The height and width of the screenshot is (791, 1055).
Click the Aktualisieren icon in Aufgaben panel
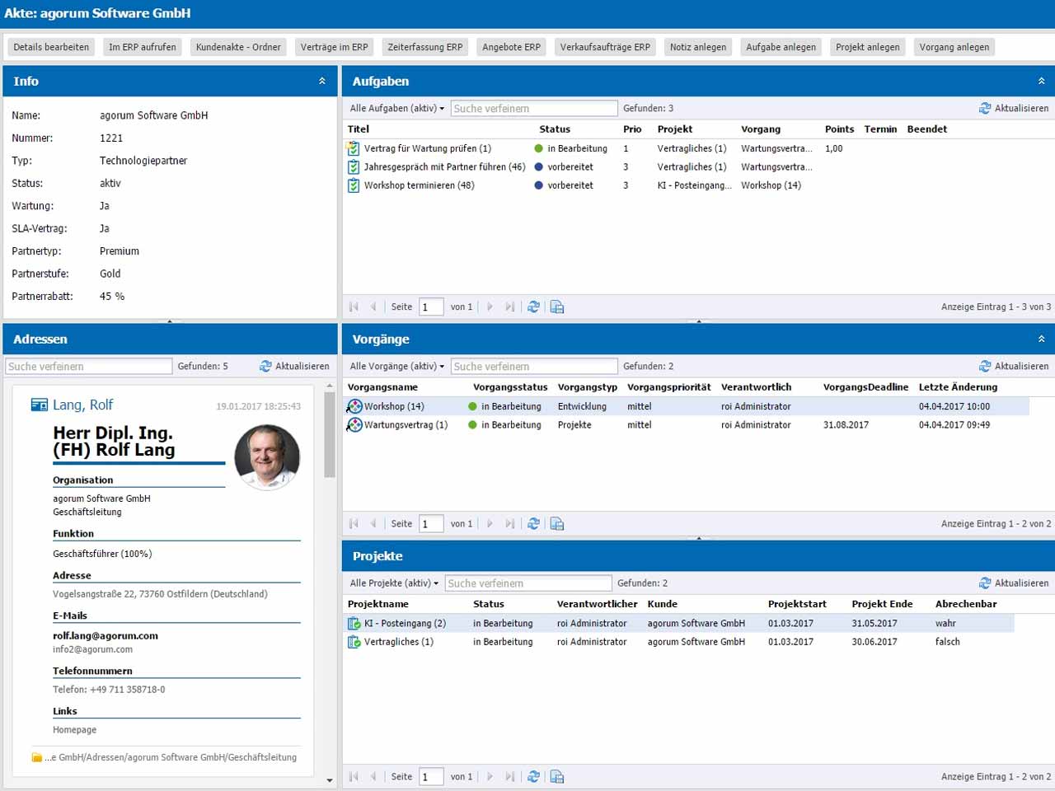click(985, 108)
